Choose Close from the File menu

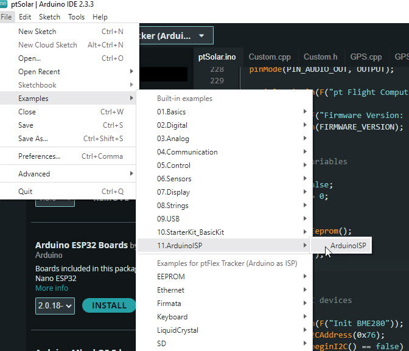tap(68, 112)
